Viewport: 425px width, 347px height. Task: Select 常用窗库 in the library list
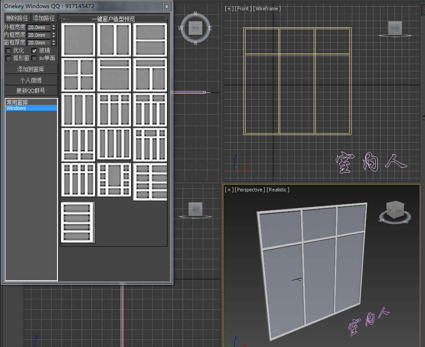(x=17, y=102)
